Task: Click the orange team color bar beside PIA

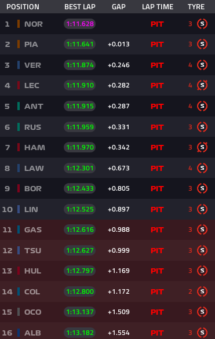Action: coord(19,44)
